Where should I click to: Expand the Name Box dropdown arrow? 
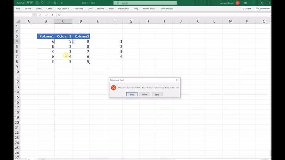pos(30,15)
